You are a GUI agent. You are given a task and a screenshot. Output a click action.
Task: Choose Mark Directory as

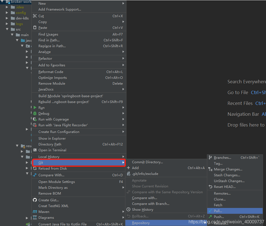tap(79, 188)
